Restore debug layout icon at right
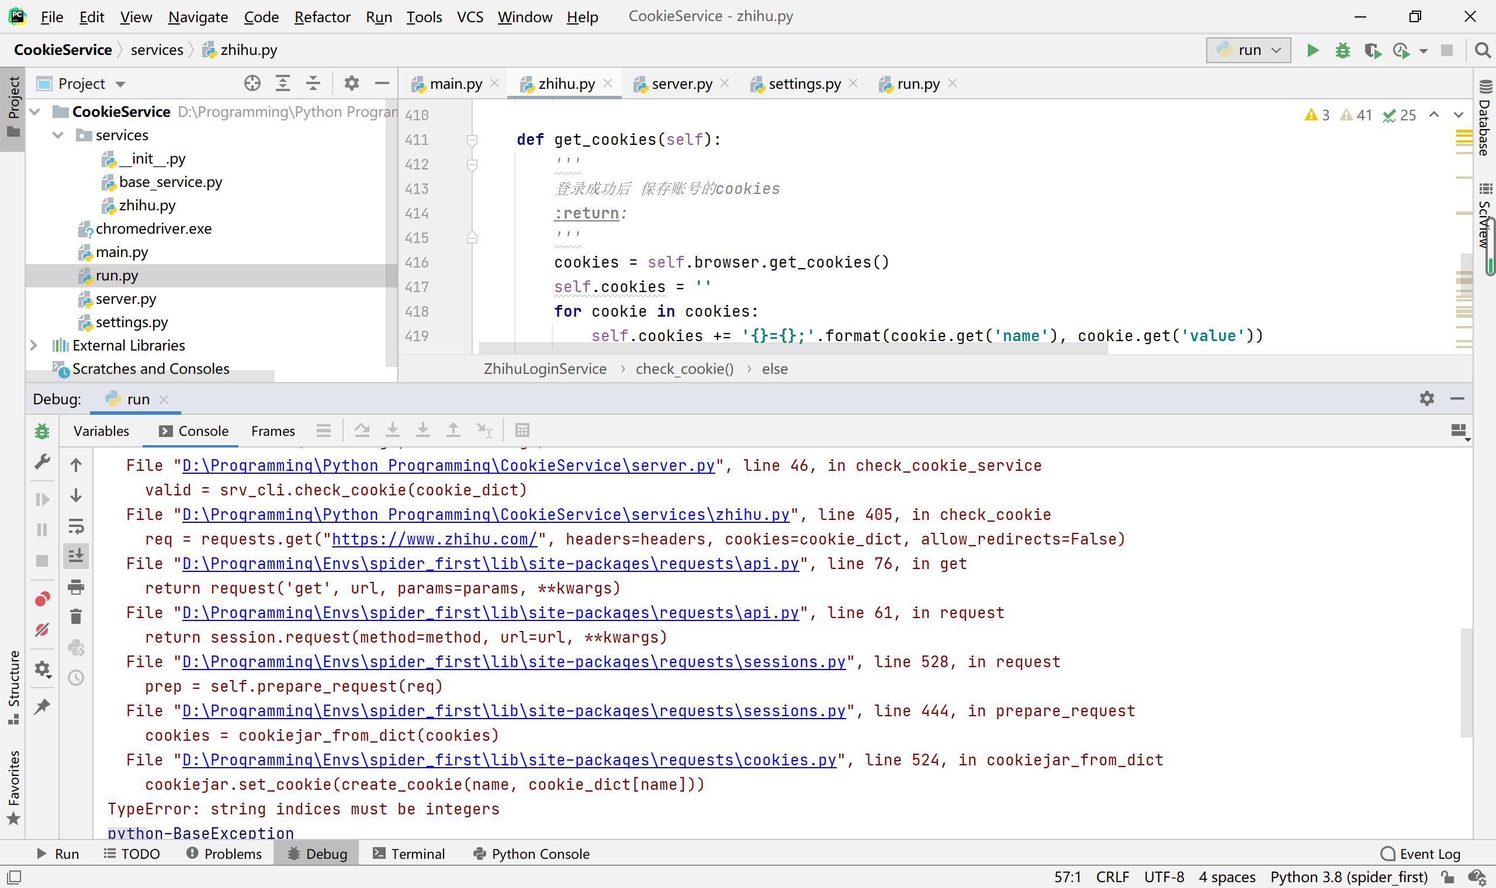Screen dimensions: 1496x888 point(1459,431)
